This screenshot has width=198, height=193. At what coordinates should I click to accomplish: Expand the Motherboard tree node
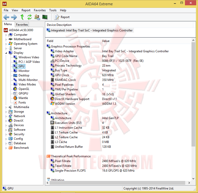pos(6,39)
